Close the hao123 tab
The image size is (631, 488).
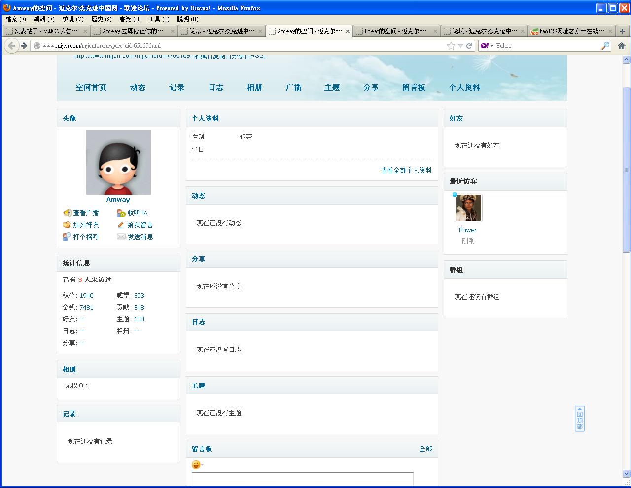(610, 31)
